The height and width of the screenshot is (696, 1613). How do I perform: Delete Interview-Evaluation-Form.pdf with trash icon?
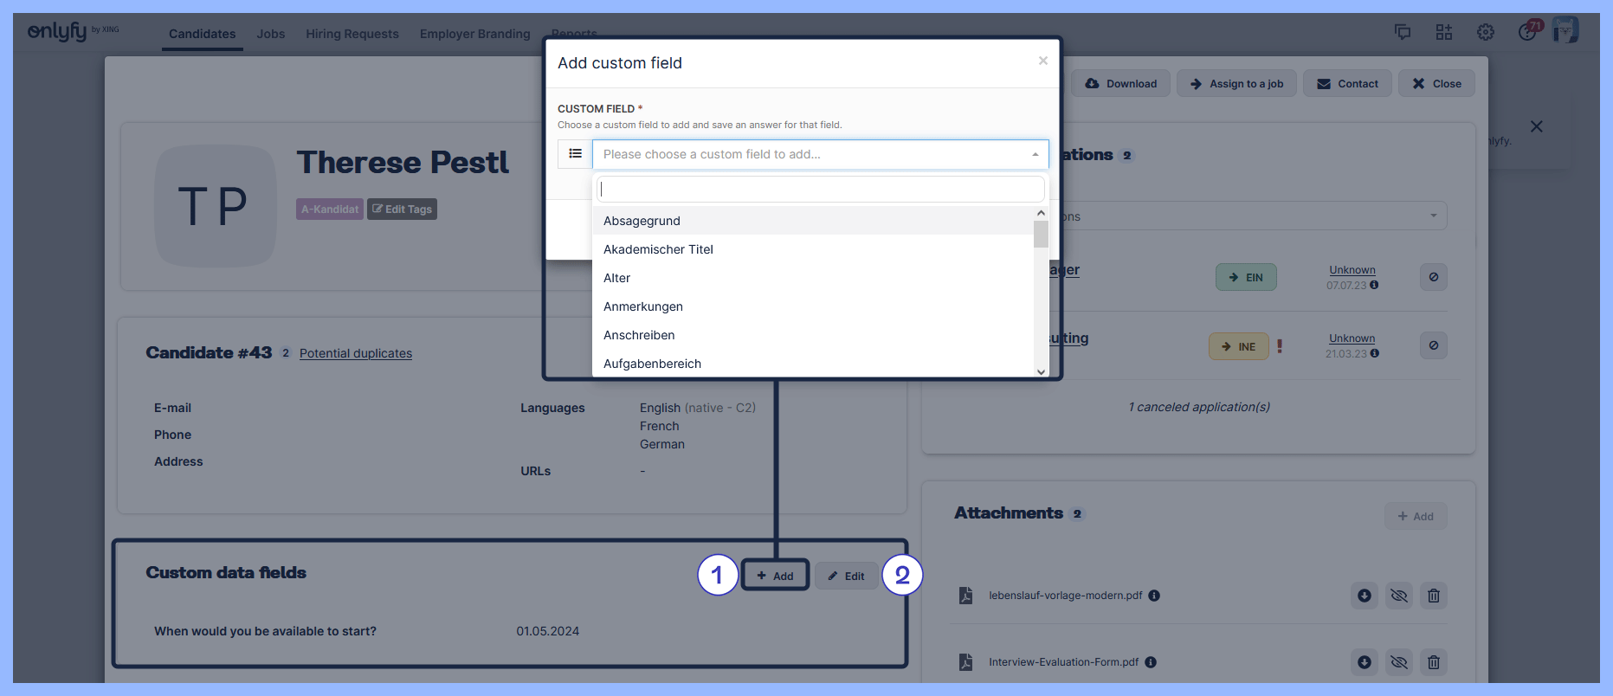pyautogui.click(x=1434, y=662)
